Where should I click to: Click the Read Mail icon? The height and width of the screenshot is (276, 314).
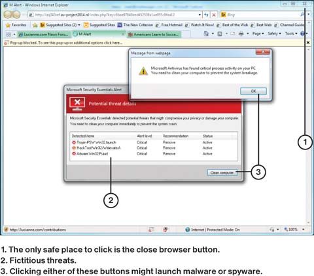233,34
